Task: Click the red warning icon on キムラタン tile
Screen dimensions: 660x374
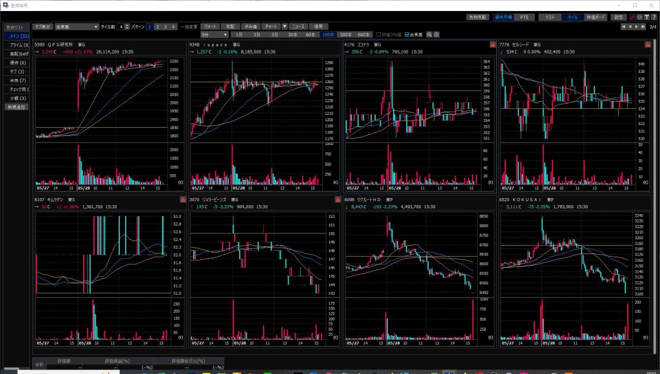Action: click(x=182, y=199)
